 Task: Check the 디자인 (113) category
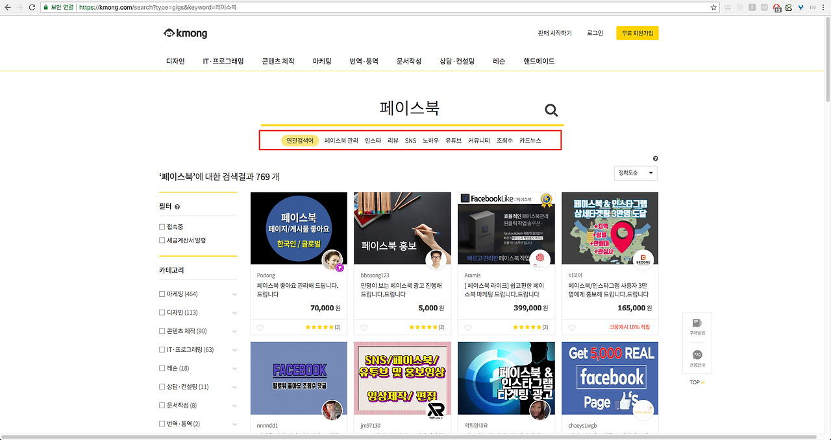tap(162, 312)
